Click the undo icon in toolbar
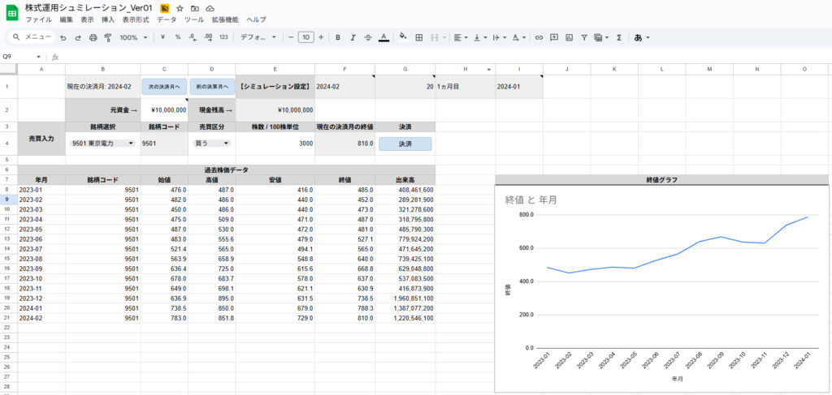The height and width of the screenshot is (395, 832). coord(64,37)
